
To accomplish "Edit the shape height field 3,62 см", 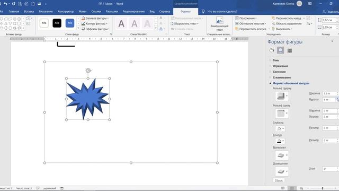I will (329, 20).
